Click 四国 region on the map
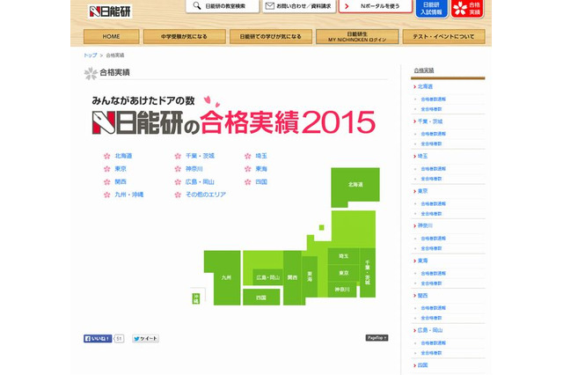Viewport: 563px width, 375px height. [x=261, y=298]
